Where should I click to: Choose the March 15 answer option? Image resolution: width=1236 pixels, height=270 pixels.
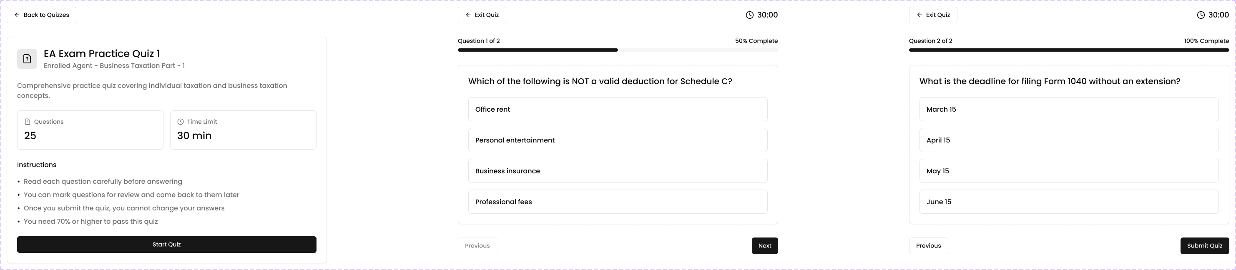[x=1068, y=109]
